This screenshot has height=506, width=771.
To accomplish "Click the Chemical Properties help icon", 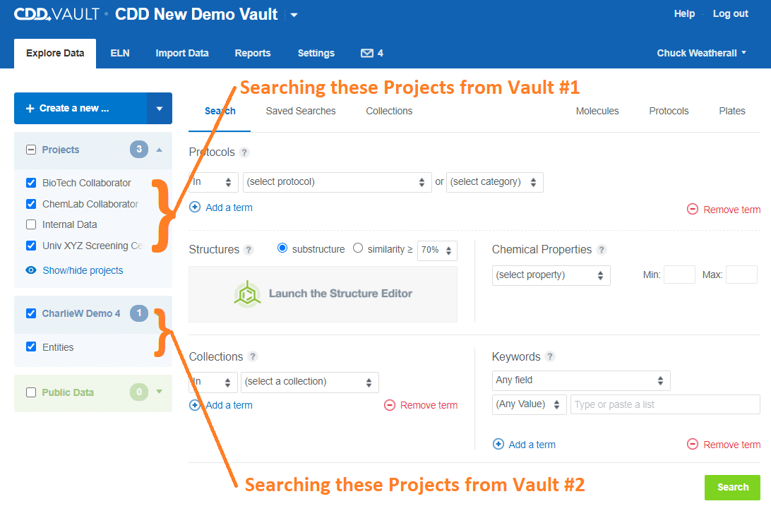I will (x=601, y=250).
